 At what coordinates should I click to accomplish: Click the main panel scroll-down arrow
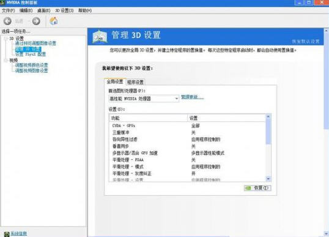[x=327, y=234]
